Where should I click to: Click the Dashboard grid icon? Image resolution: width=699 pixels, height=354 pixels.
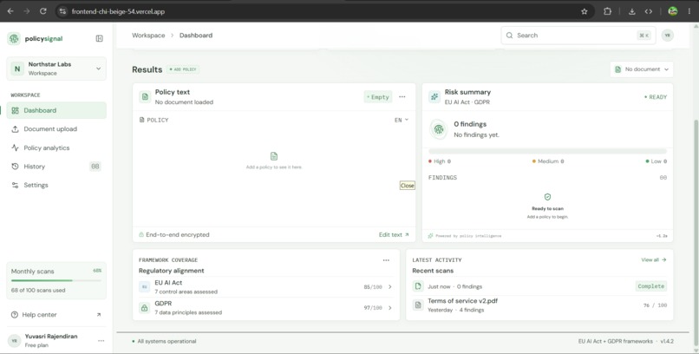point(15,110)
